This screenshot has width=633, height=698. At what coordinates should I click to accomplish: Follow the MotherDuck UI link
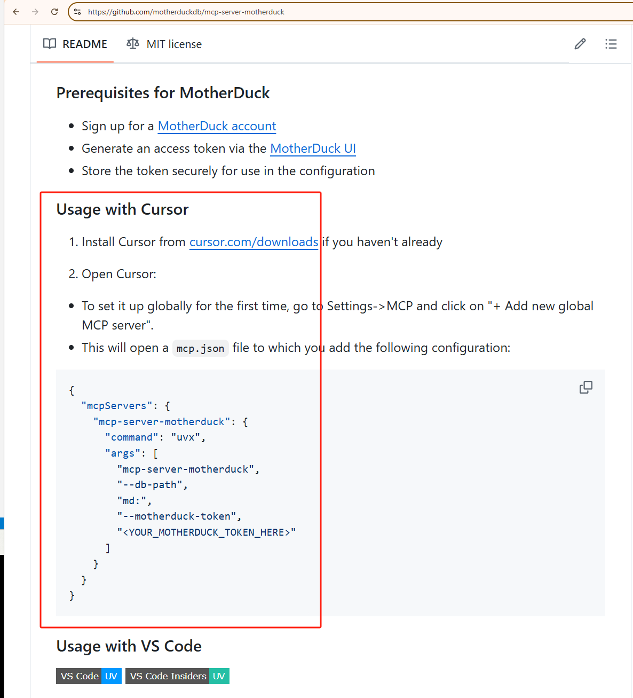click(313, 148)
